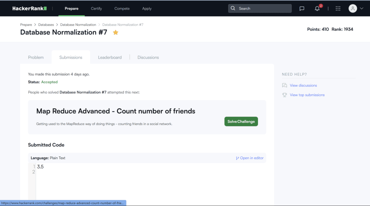Click the Accepted status text

pyautogui.click(x=49, y=82)
